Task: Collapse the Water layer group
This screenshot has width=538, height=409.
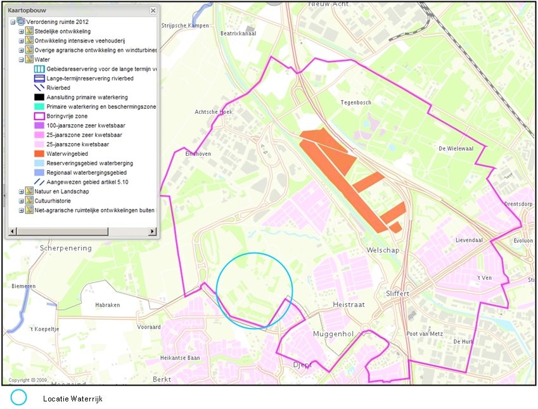Action: point(21,60)
